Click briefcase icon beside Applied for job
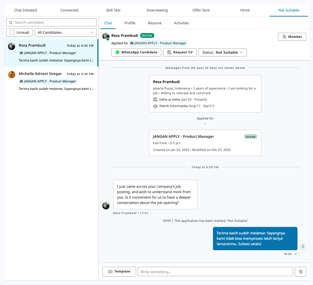313x285 pixels. pyautogui.click(x=132, y=43)
